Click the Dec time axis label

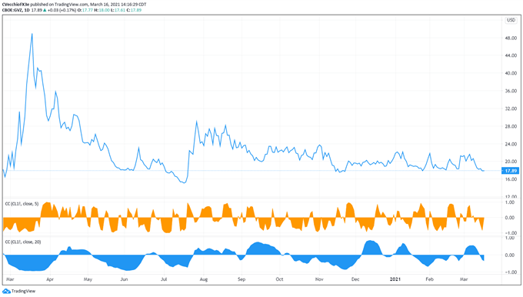point(355,279)
